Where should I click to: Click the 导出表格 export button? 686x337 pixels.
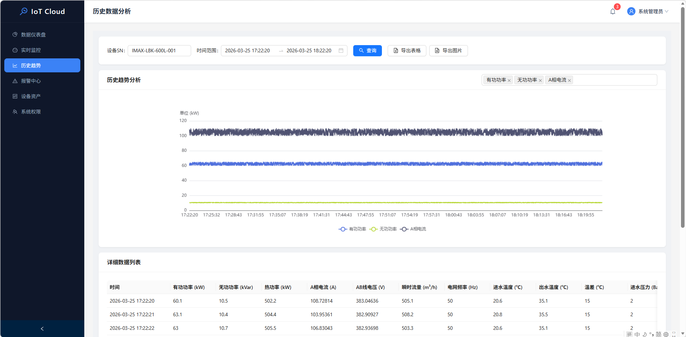pyautogui.click(x=407, y=50)
